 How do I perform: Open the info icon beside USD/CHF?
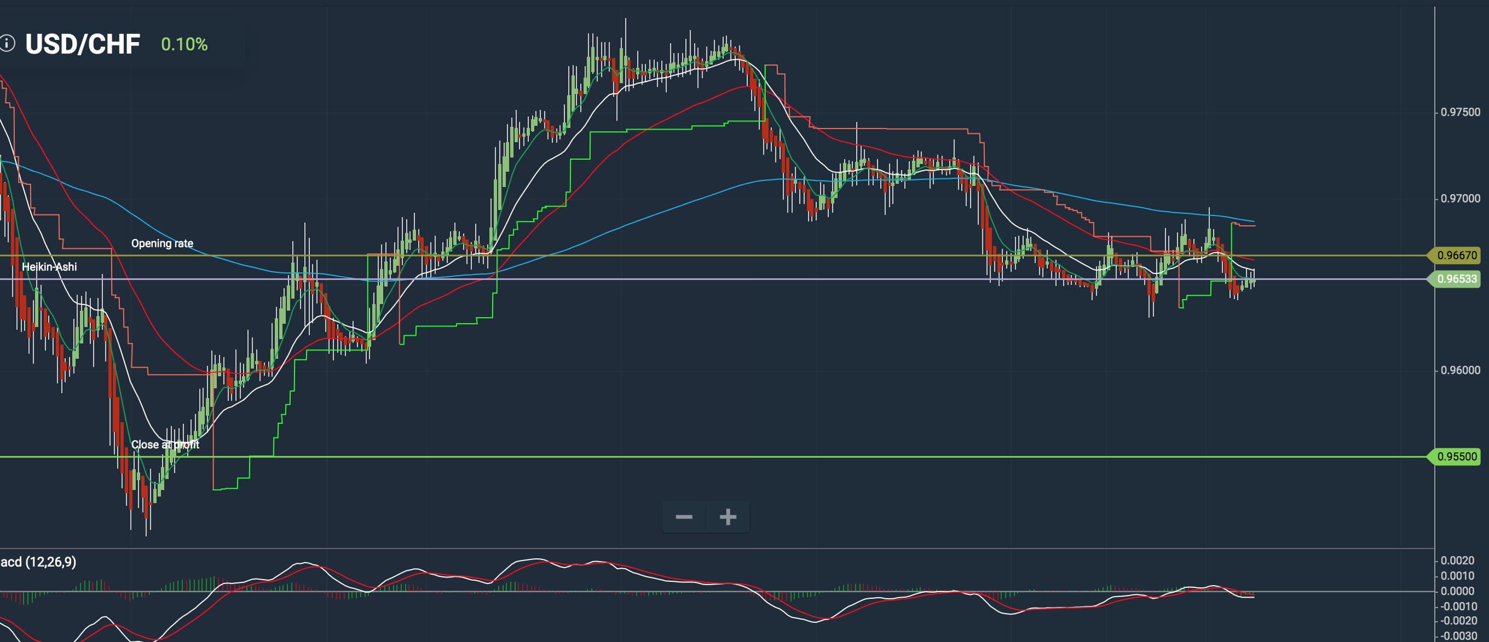pyautogui.click(x=7, y=43)
